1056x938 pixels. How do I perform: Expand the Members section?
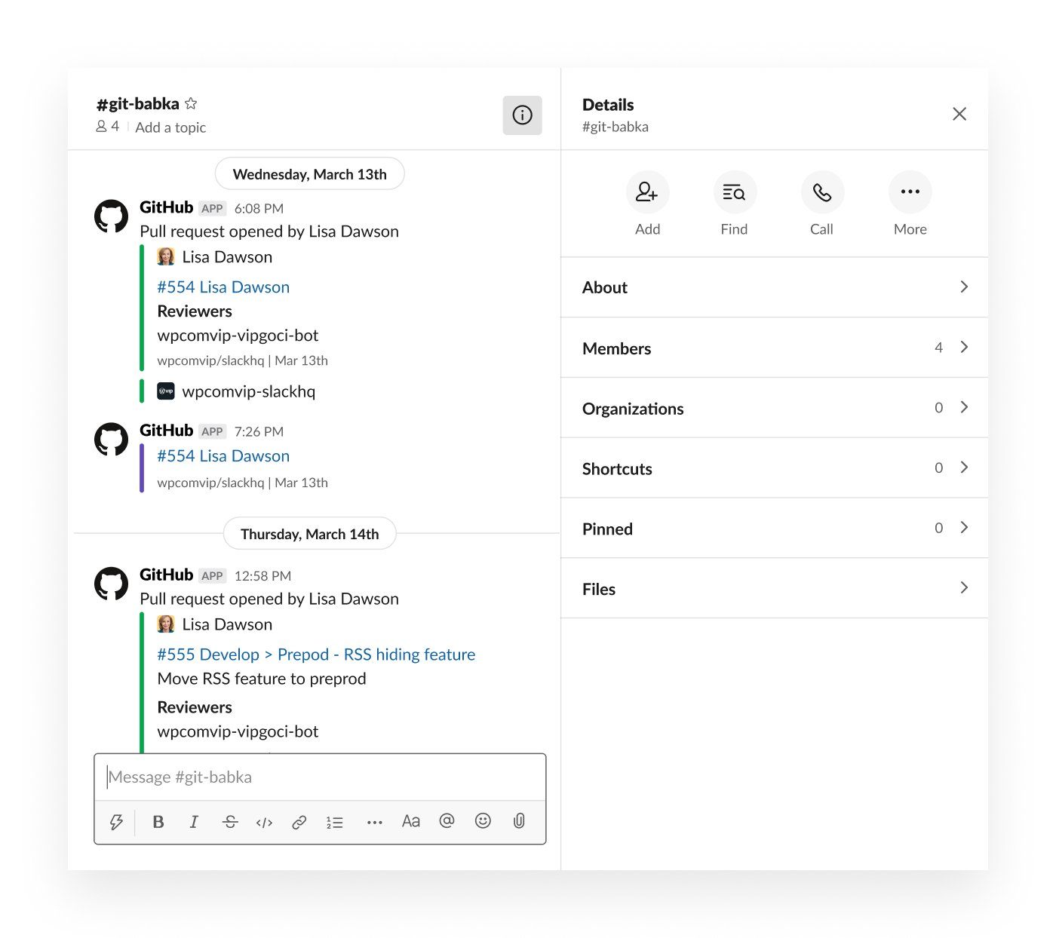click(x=775, y=348)
